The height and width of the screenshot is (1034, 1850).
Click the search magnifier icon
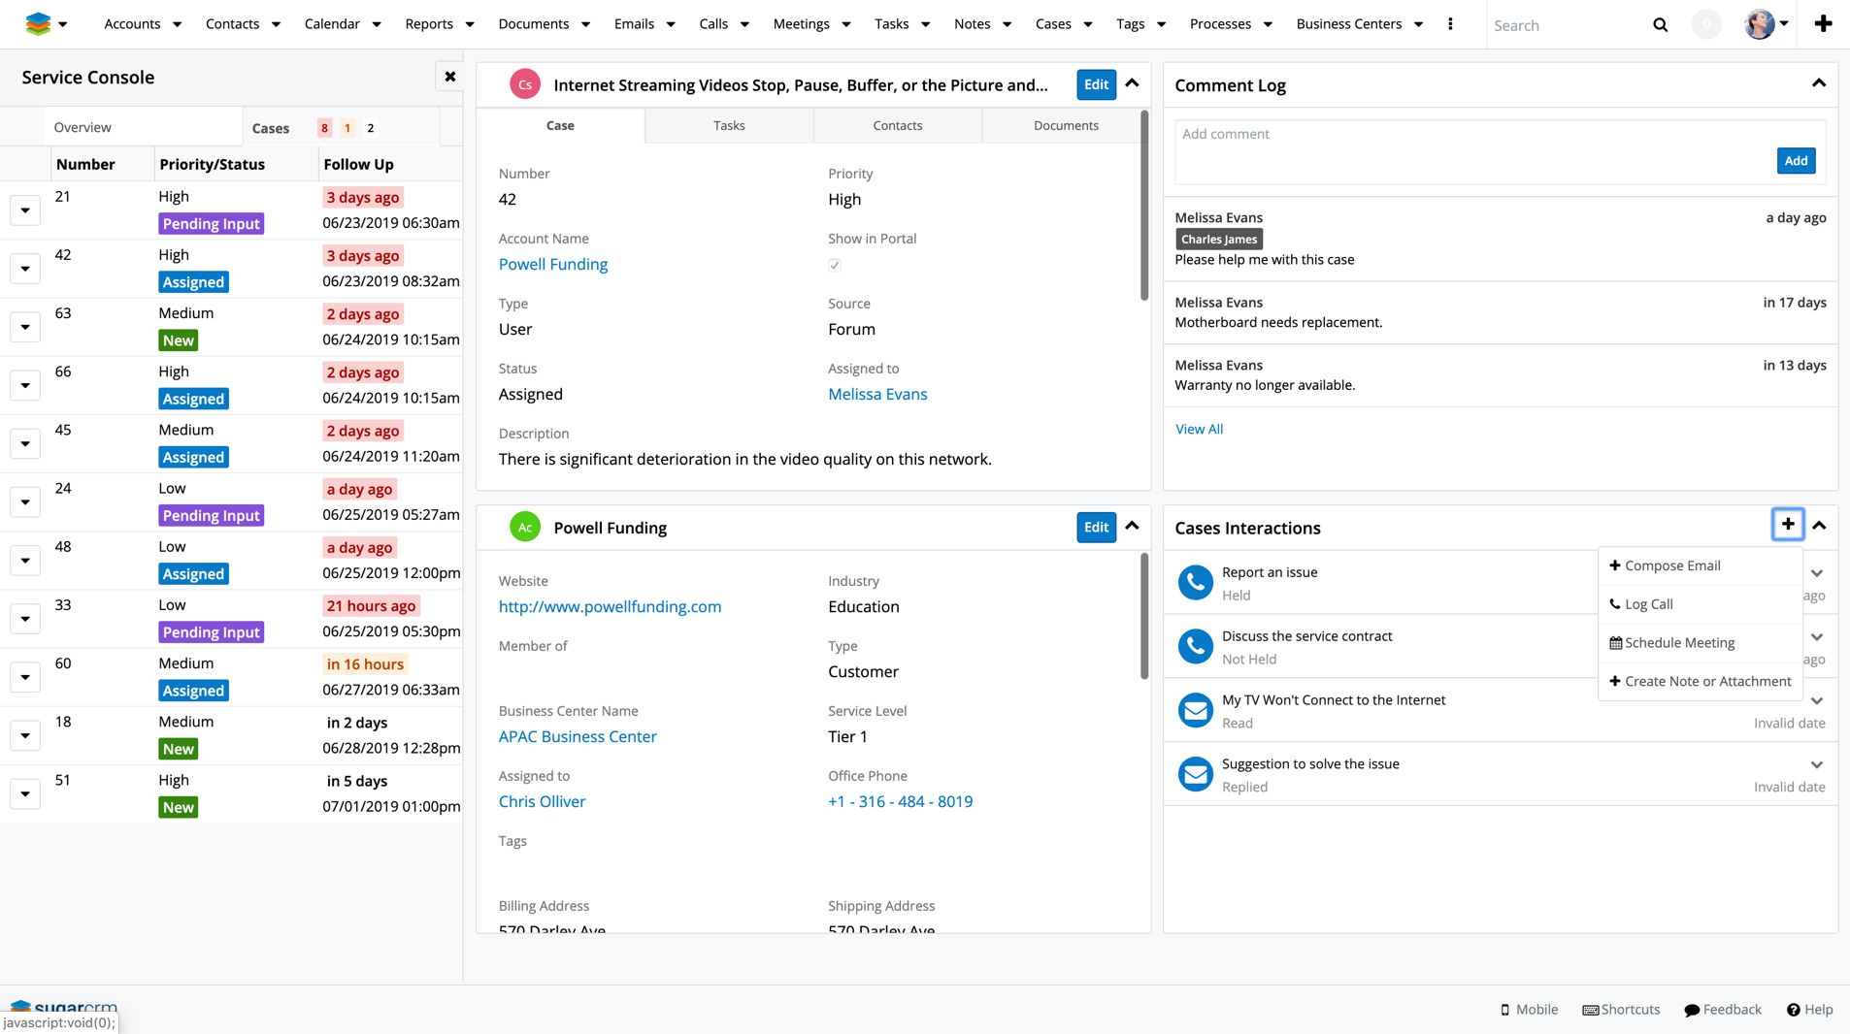pos(1660,24)
